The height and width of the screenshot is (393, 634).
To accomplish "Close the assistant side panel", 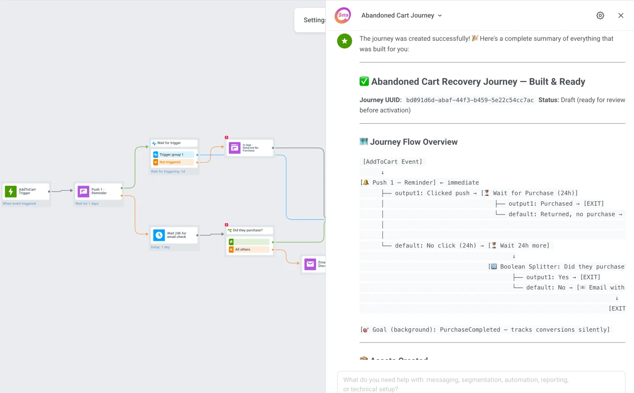I will tap(621, 15).
